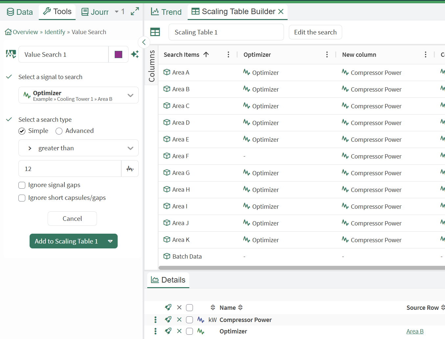Click Edit the search button
This screenshot has height=339, width=445.
(316, 32)
